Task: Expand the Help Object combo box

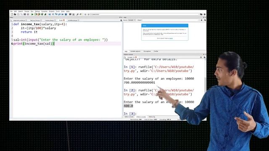Action: [x=199, y=20]
